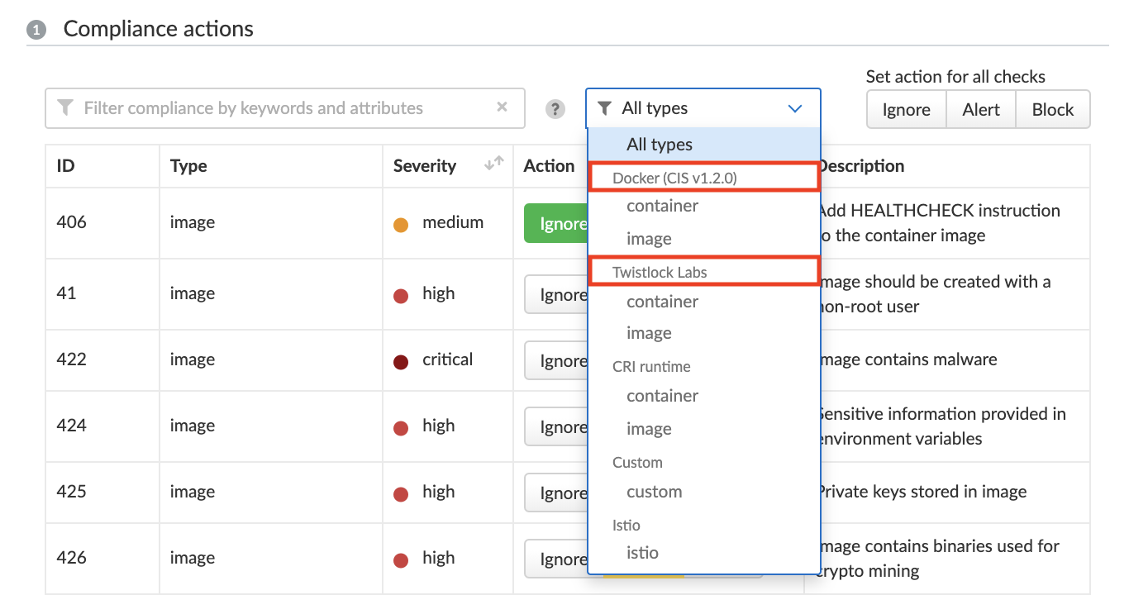Select the All types option in the list
Image resolution: width=1129 pixels, height=595 pixels.
point(704,145)
